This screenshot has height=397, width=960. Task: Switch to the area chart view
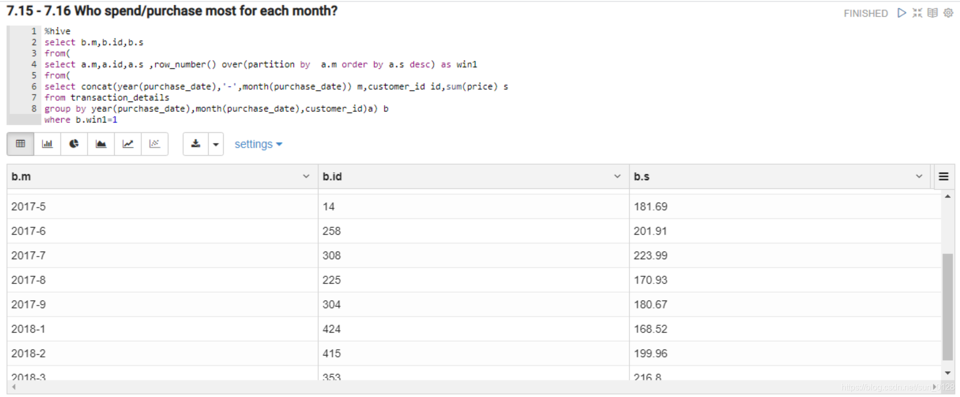point(101,144)
